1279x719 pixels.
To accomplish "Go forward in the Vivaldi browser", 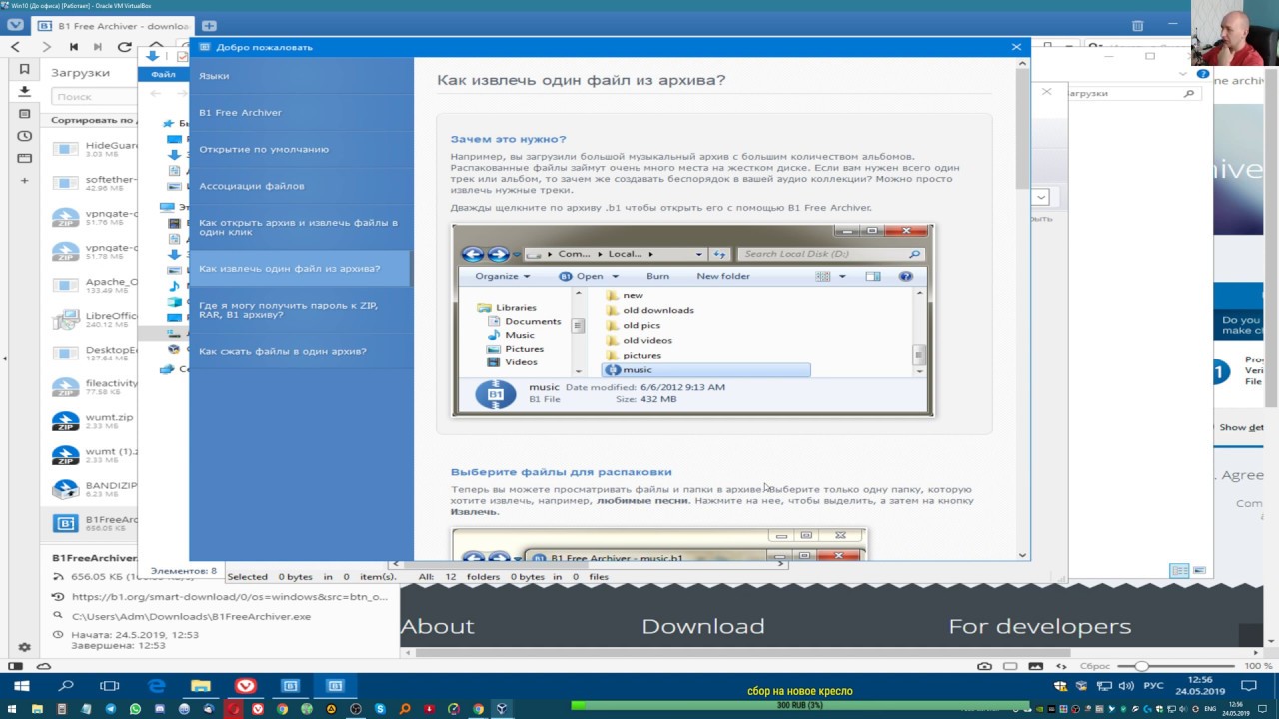I will [46, 47].
